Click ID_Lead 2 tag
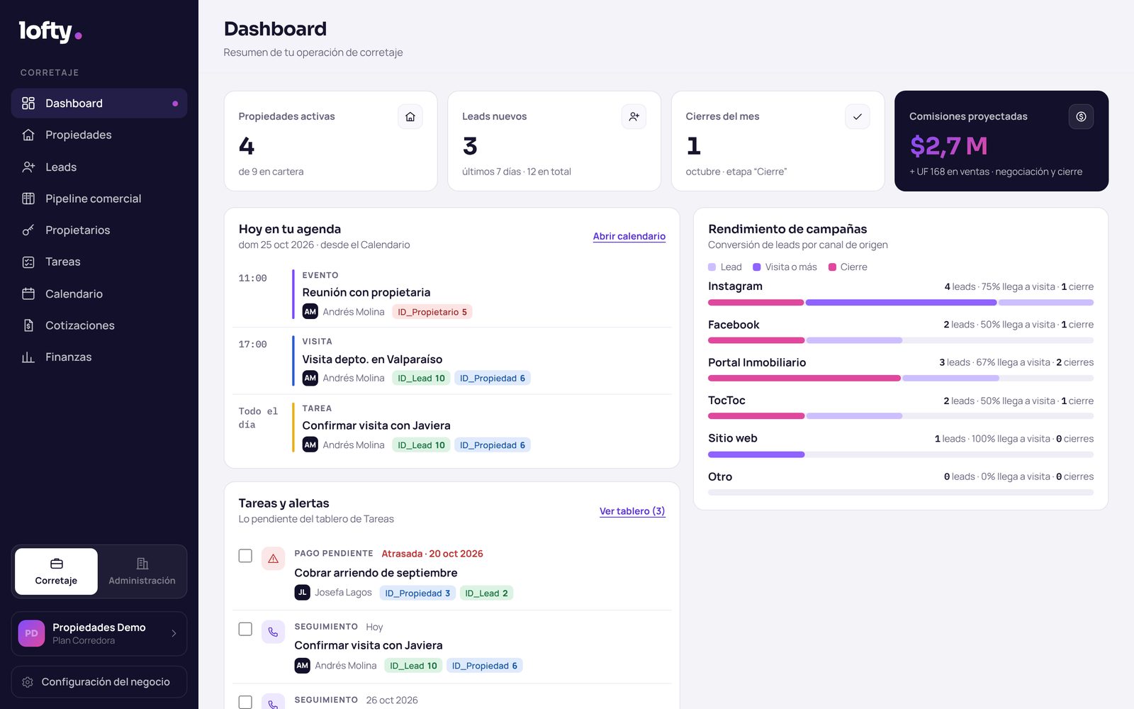The width and height of the screenshot is (1134, 709). (486, 593)
